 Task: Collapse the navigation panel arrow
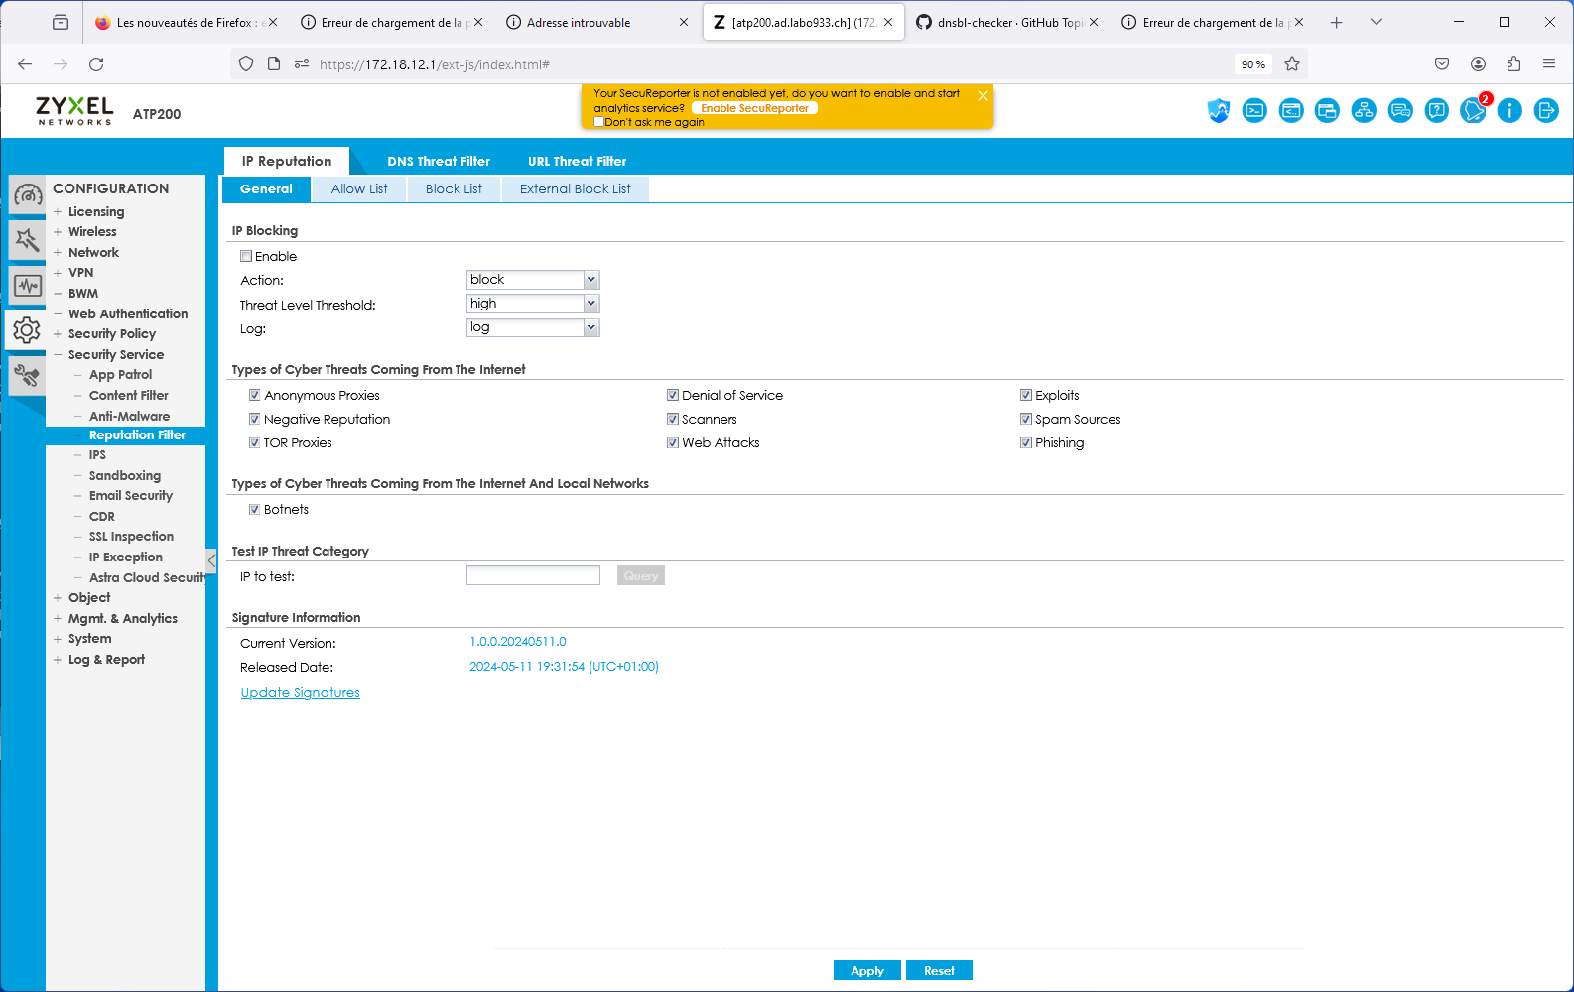tap(211, 560)
